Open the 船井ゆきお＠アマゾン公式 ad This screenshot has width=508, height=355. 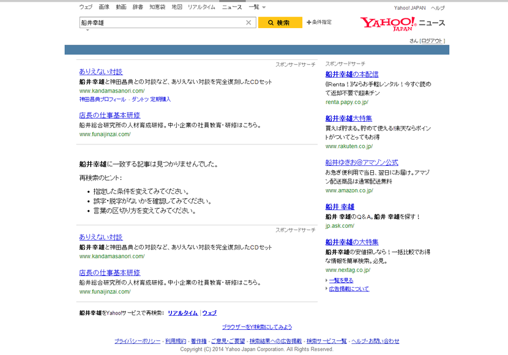[362, 162]
